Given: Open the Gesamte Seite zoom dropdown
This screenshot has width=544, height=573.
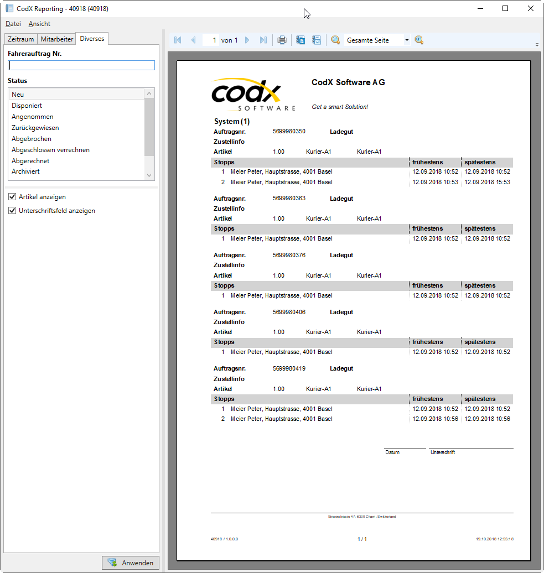Looking at the screenshot, I should tap(407, 40).
